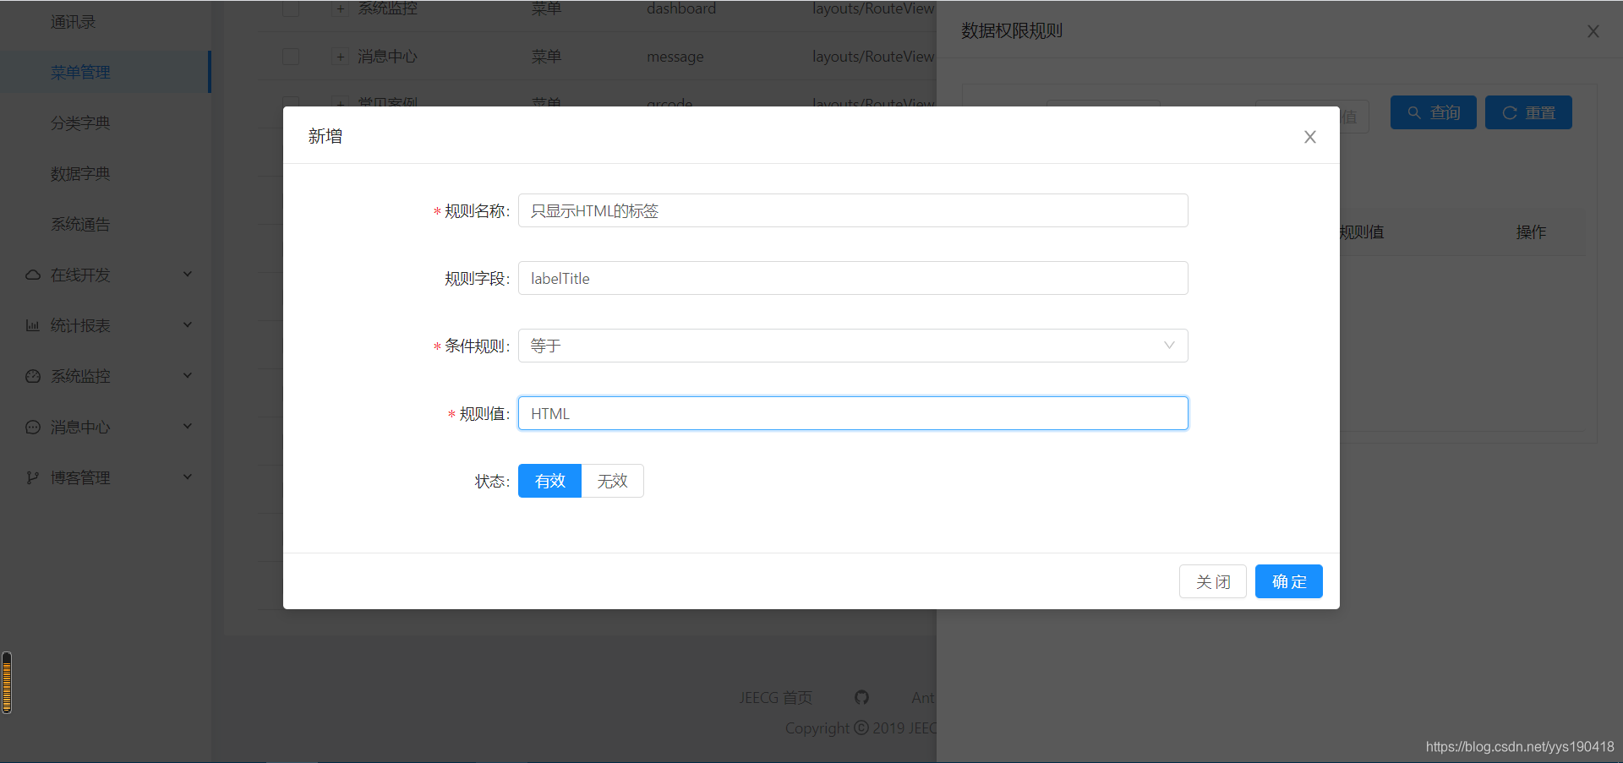This screenshot has height=763, width=1623.
Task: Click the 重置 reset button
Action: pos(1528,112)
